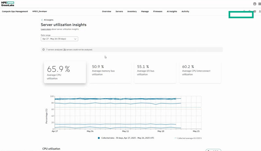
Task: Click the back chevron beside AI insights
Action: 42,20
